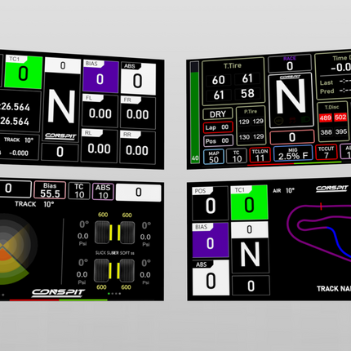Click the rear-left tire icon in the tire dashboard

(x=101, y=270)
